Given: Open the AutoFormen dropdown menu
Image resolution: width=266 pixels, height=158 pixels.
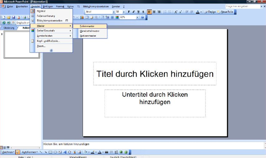Looking at the screenshot, I should [30, 152].
